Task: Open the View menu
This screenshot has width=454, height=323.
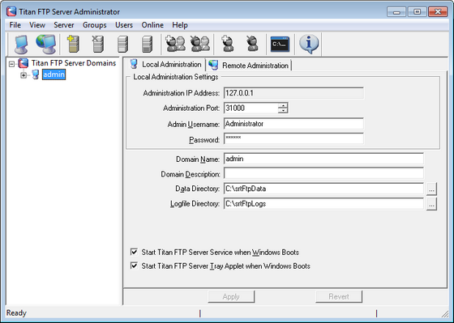Action: click(37, 25)
